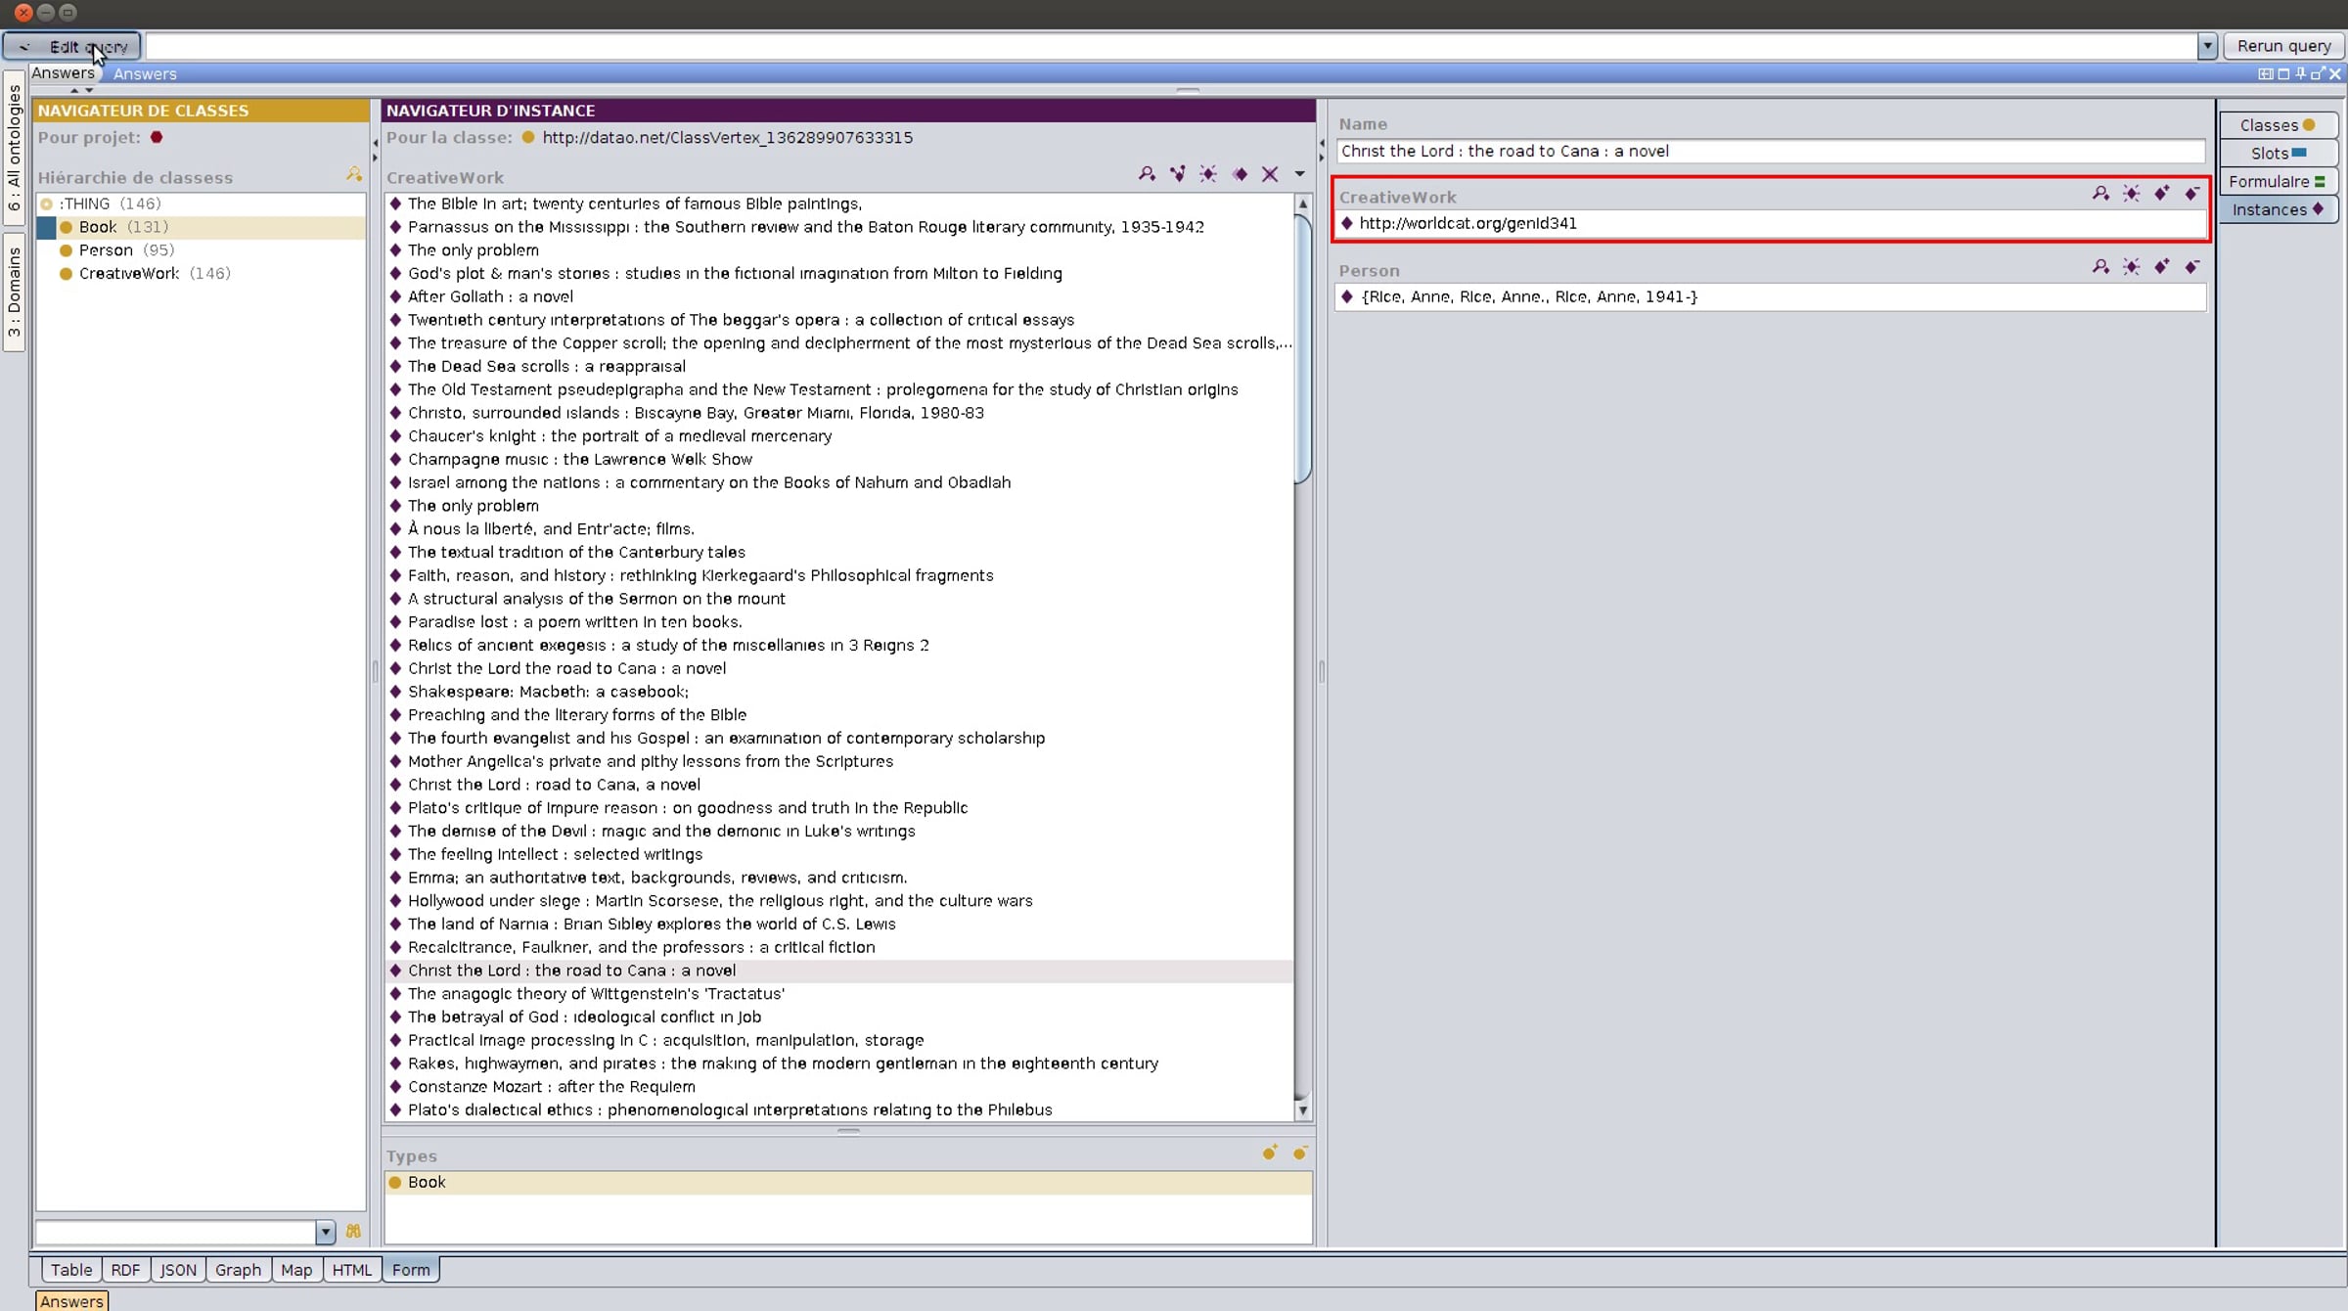
Task: Click the pin icon in the Answers title bar
Action: 2301,73
